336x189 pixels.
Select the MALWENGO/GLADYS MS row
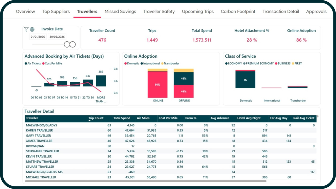pyautogui.click(x=171, y=172)
